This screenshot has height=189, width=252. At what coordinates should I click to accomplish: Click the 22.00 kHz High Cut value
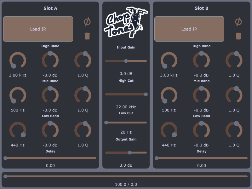126,107
